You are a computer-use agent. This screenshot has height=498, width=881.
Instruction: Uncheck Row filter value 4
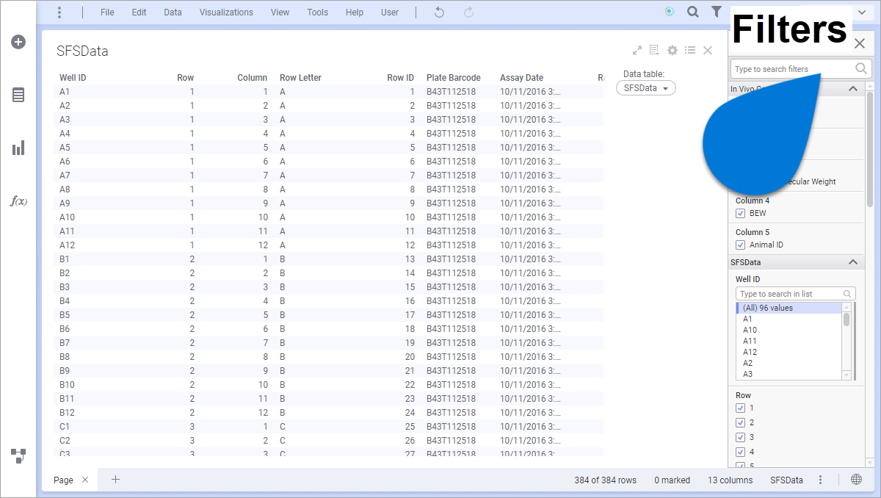(740, 452)
